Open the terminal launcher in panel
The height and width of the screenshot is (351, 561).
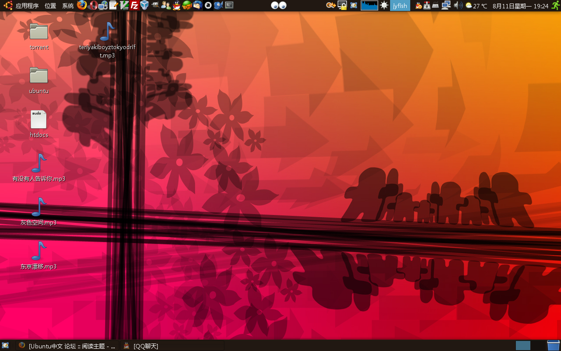(229, 5)
